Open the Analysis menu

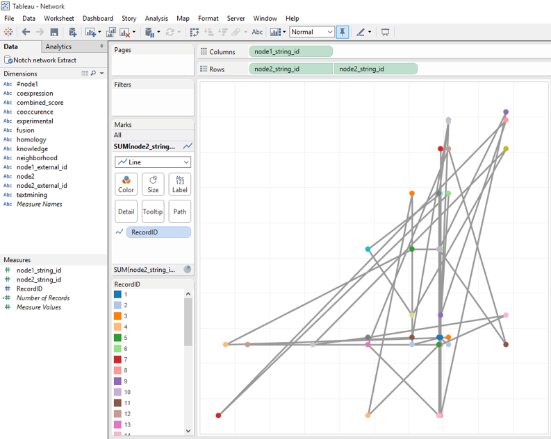156,18
